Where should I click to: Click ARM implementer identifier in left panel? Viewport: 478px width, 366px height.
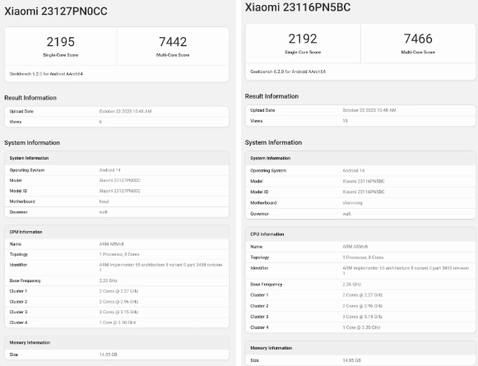[160, 267]
